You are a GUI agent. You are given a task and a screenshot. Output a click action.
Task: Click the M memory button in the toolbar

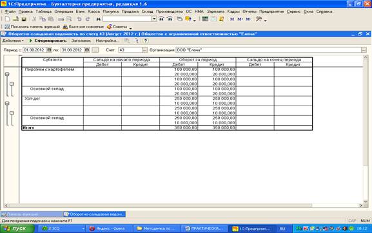click(x=232, y=19)
